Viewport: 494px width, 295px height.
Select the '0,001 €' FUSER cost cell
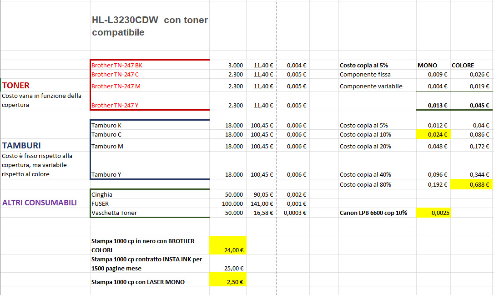click(293, 203)
